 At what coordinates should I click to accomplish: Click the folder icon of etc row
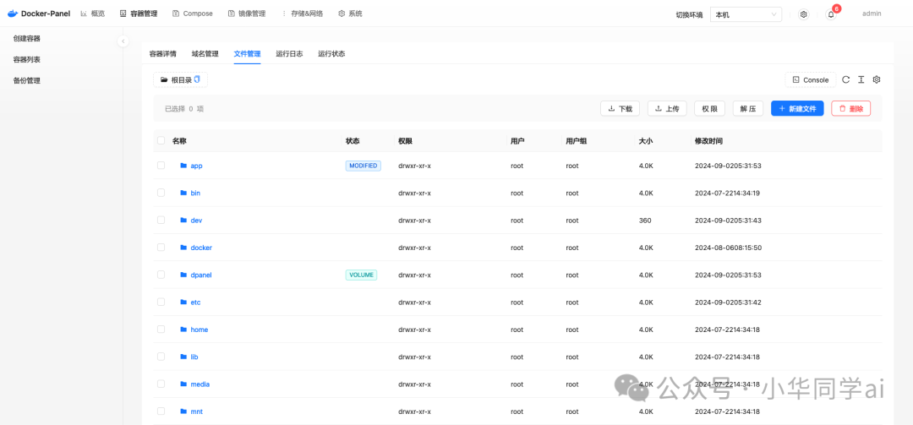(183, 302)
